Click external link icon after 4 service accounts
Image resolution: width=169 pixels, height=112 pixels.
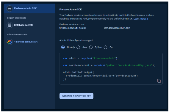[x=36, y=42]
